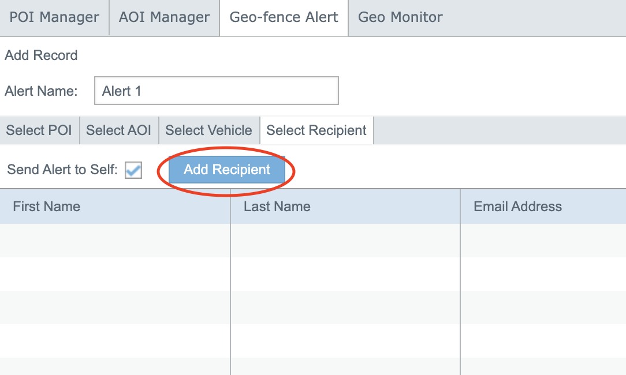The width and height of the screenshot is (626, 375).
Task: Open the AOI Manager tab
Action: click(164, 17)
